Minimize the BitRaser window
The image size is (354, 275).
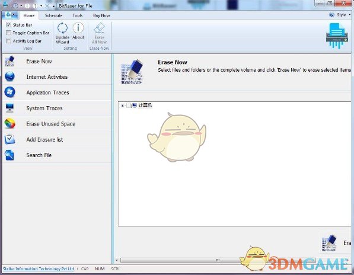(320, 3)
